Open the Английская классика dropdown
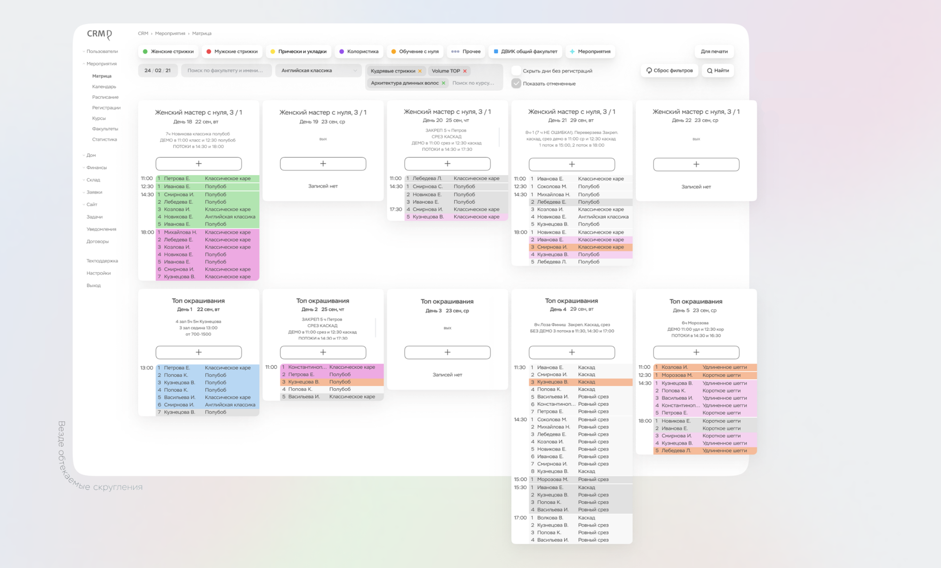 click(318, 71)
